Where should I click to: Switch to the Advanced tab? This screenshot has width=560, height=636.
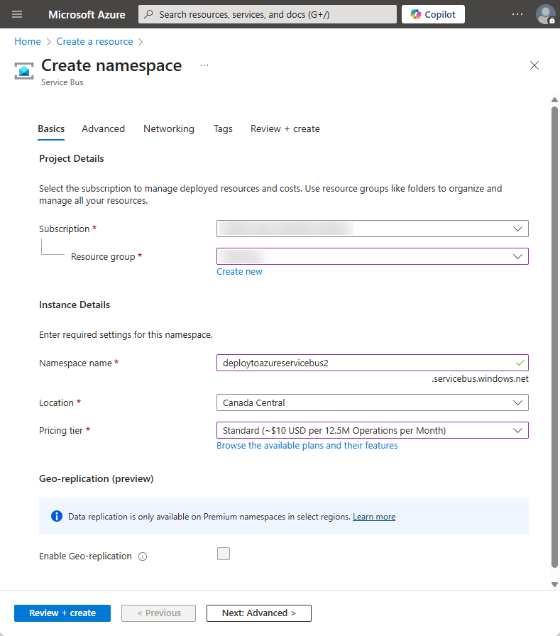pos(104,129)
